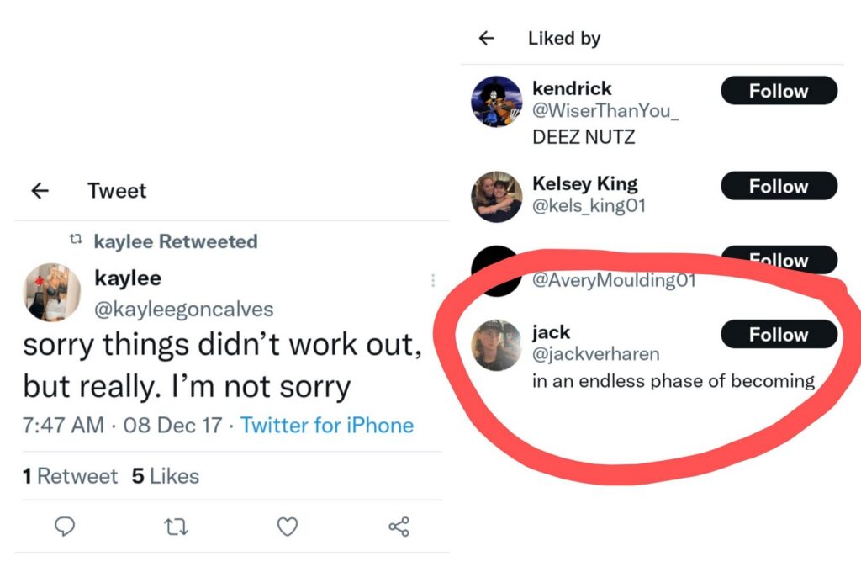
Task: Follow Kelsey King
Action: tap(778, 186)
